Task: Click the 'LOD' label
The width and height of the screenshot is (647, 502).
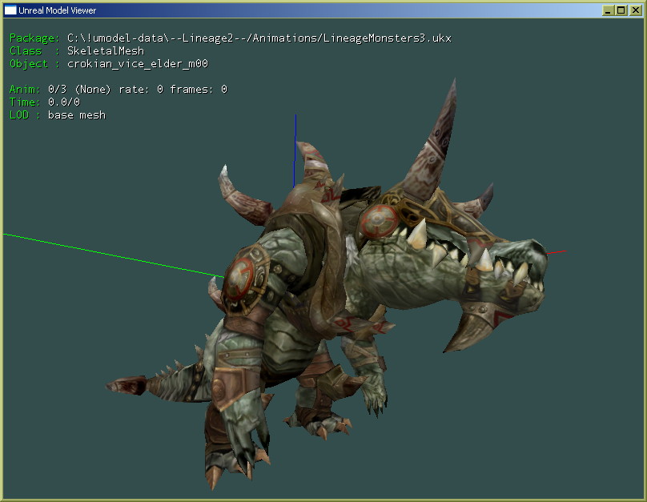Action: click(x=19, y=114)
